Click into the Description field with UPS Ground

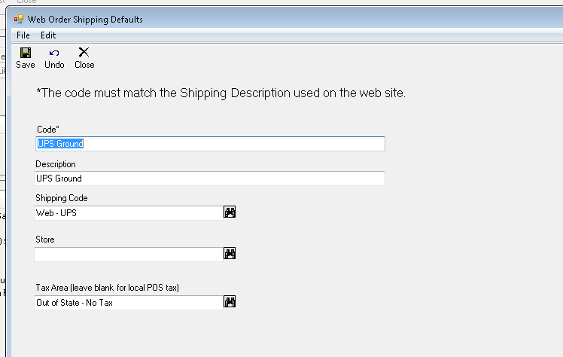[210, 178]
